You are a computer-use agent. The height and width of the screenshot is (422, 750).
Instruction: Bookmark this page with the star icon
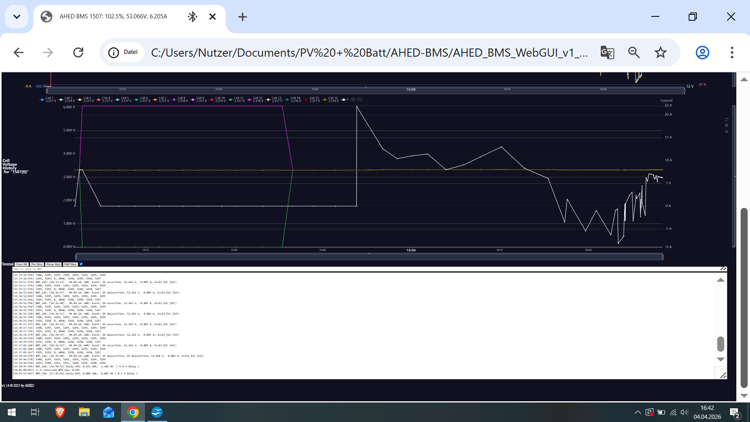pyautogui.click(x=660, y=52)
